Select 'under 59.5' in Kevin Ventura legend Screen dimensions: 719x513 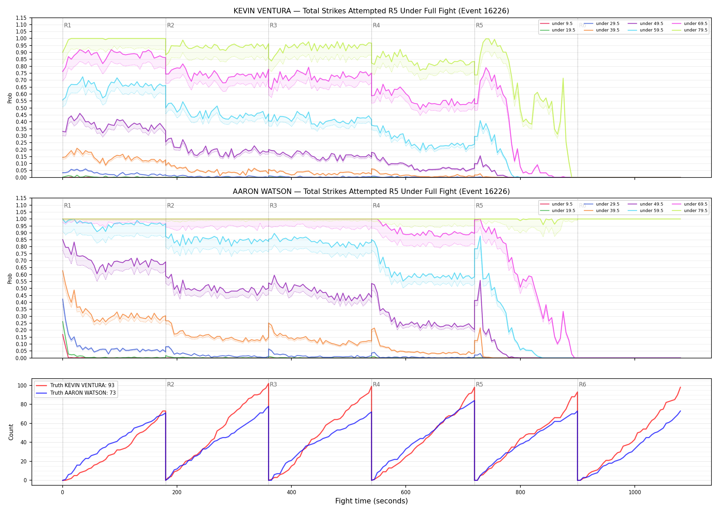[652, 30]
